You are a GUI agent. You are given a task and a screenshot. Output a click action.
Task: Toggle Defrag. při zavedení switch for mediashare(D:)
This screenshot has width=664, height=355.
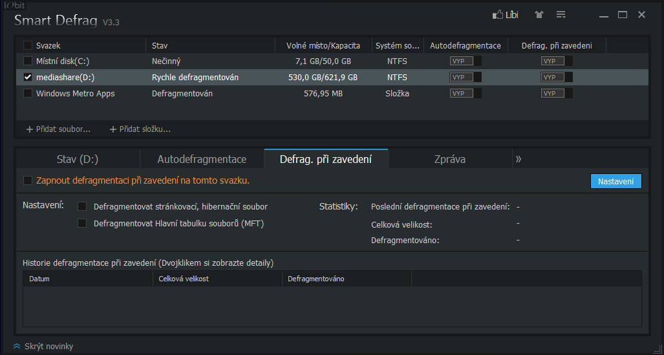coord(557,77)
